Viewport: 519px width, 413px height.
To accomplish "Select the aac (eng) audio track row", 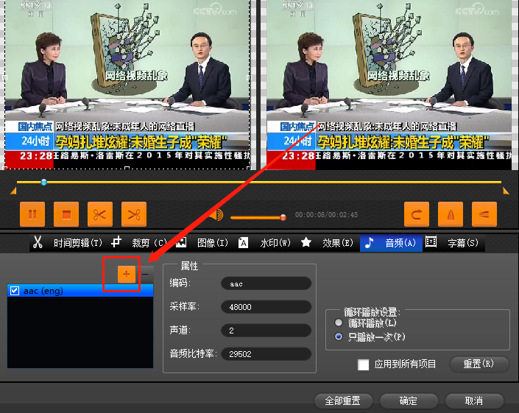I will (x=80, y=291).
